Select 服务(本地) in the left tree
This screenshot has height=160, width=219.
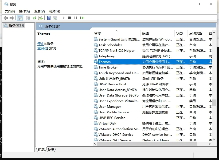(16, 26)
